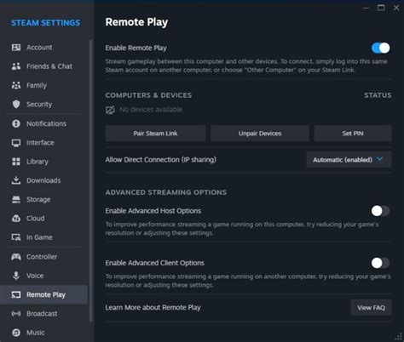Disable the Enable Remote Play toggle

(380, 48)
